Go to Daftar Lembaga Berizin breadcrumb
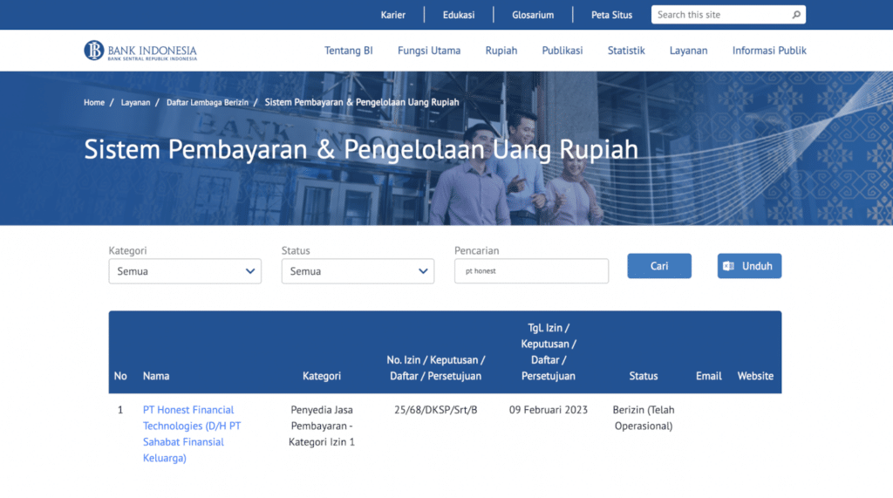 [208, 103]
